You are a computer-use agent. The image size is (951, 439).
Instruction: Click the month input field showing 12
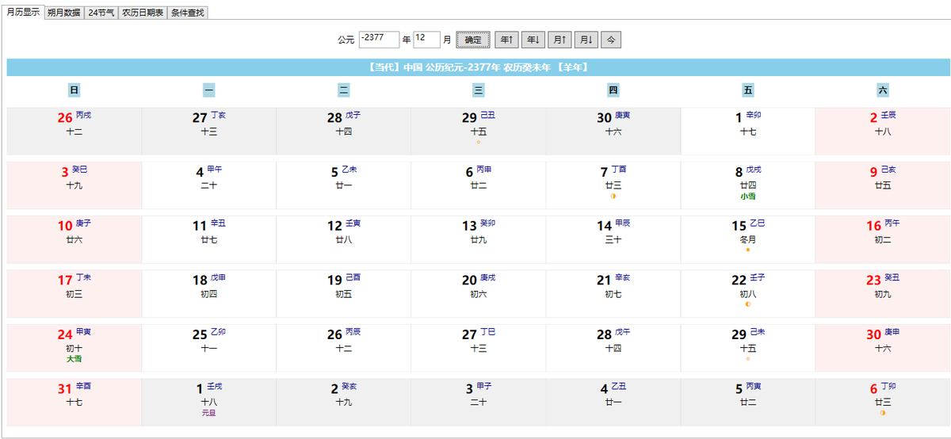pyautogui.click(x=426, y=40)
